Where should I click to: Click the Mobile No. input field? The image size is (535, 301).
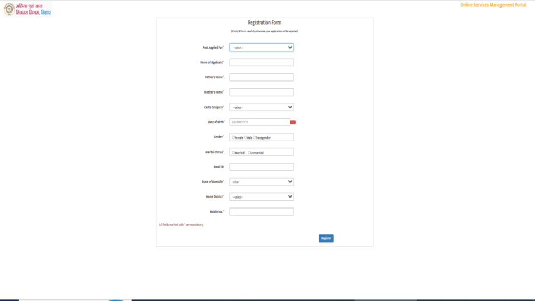click(x=261, y=212)
